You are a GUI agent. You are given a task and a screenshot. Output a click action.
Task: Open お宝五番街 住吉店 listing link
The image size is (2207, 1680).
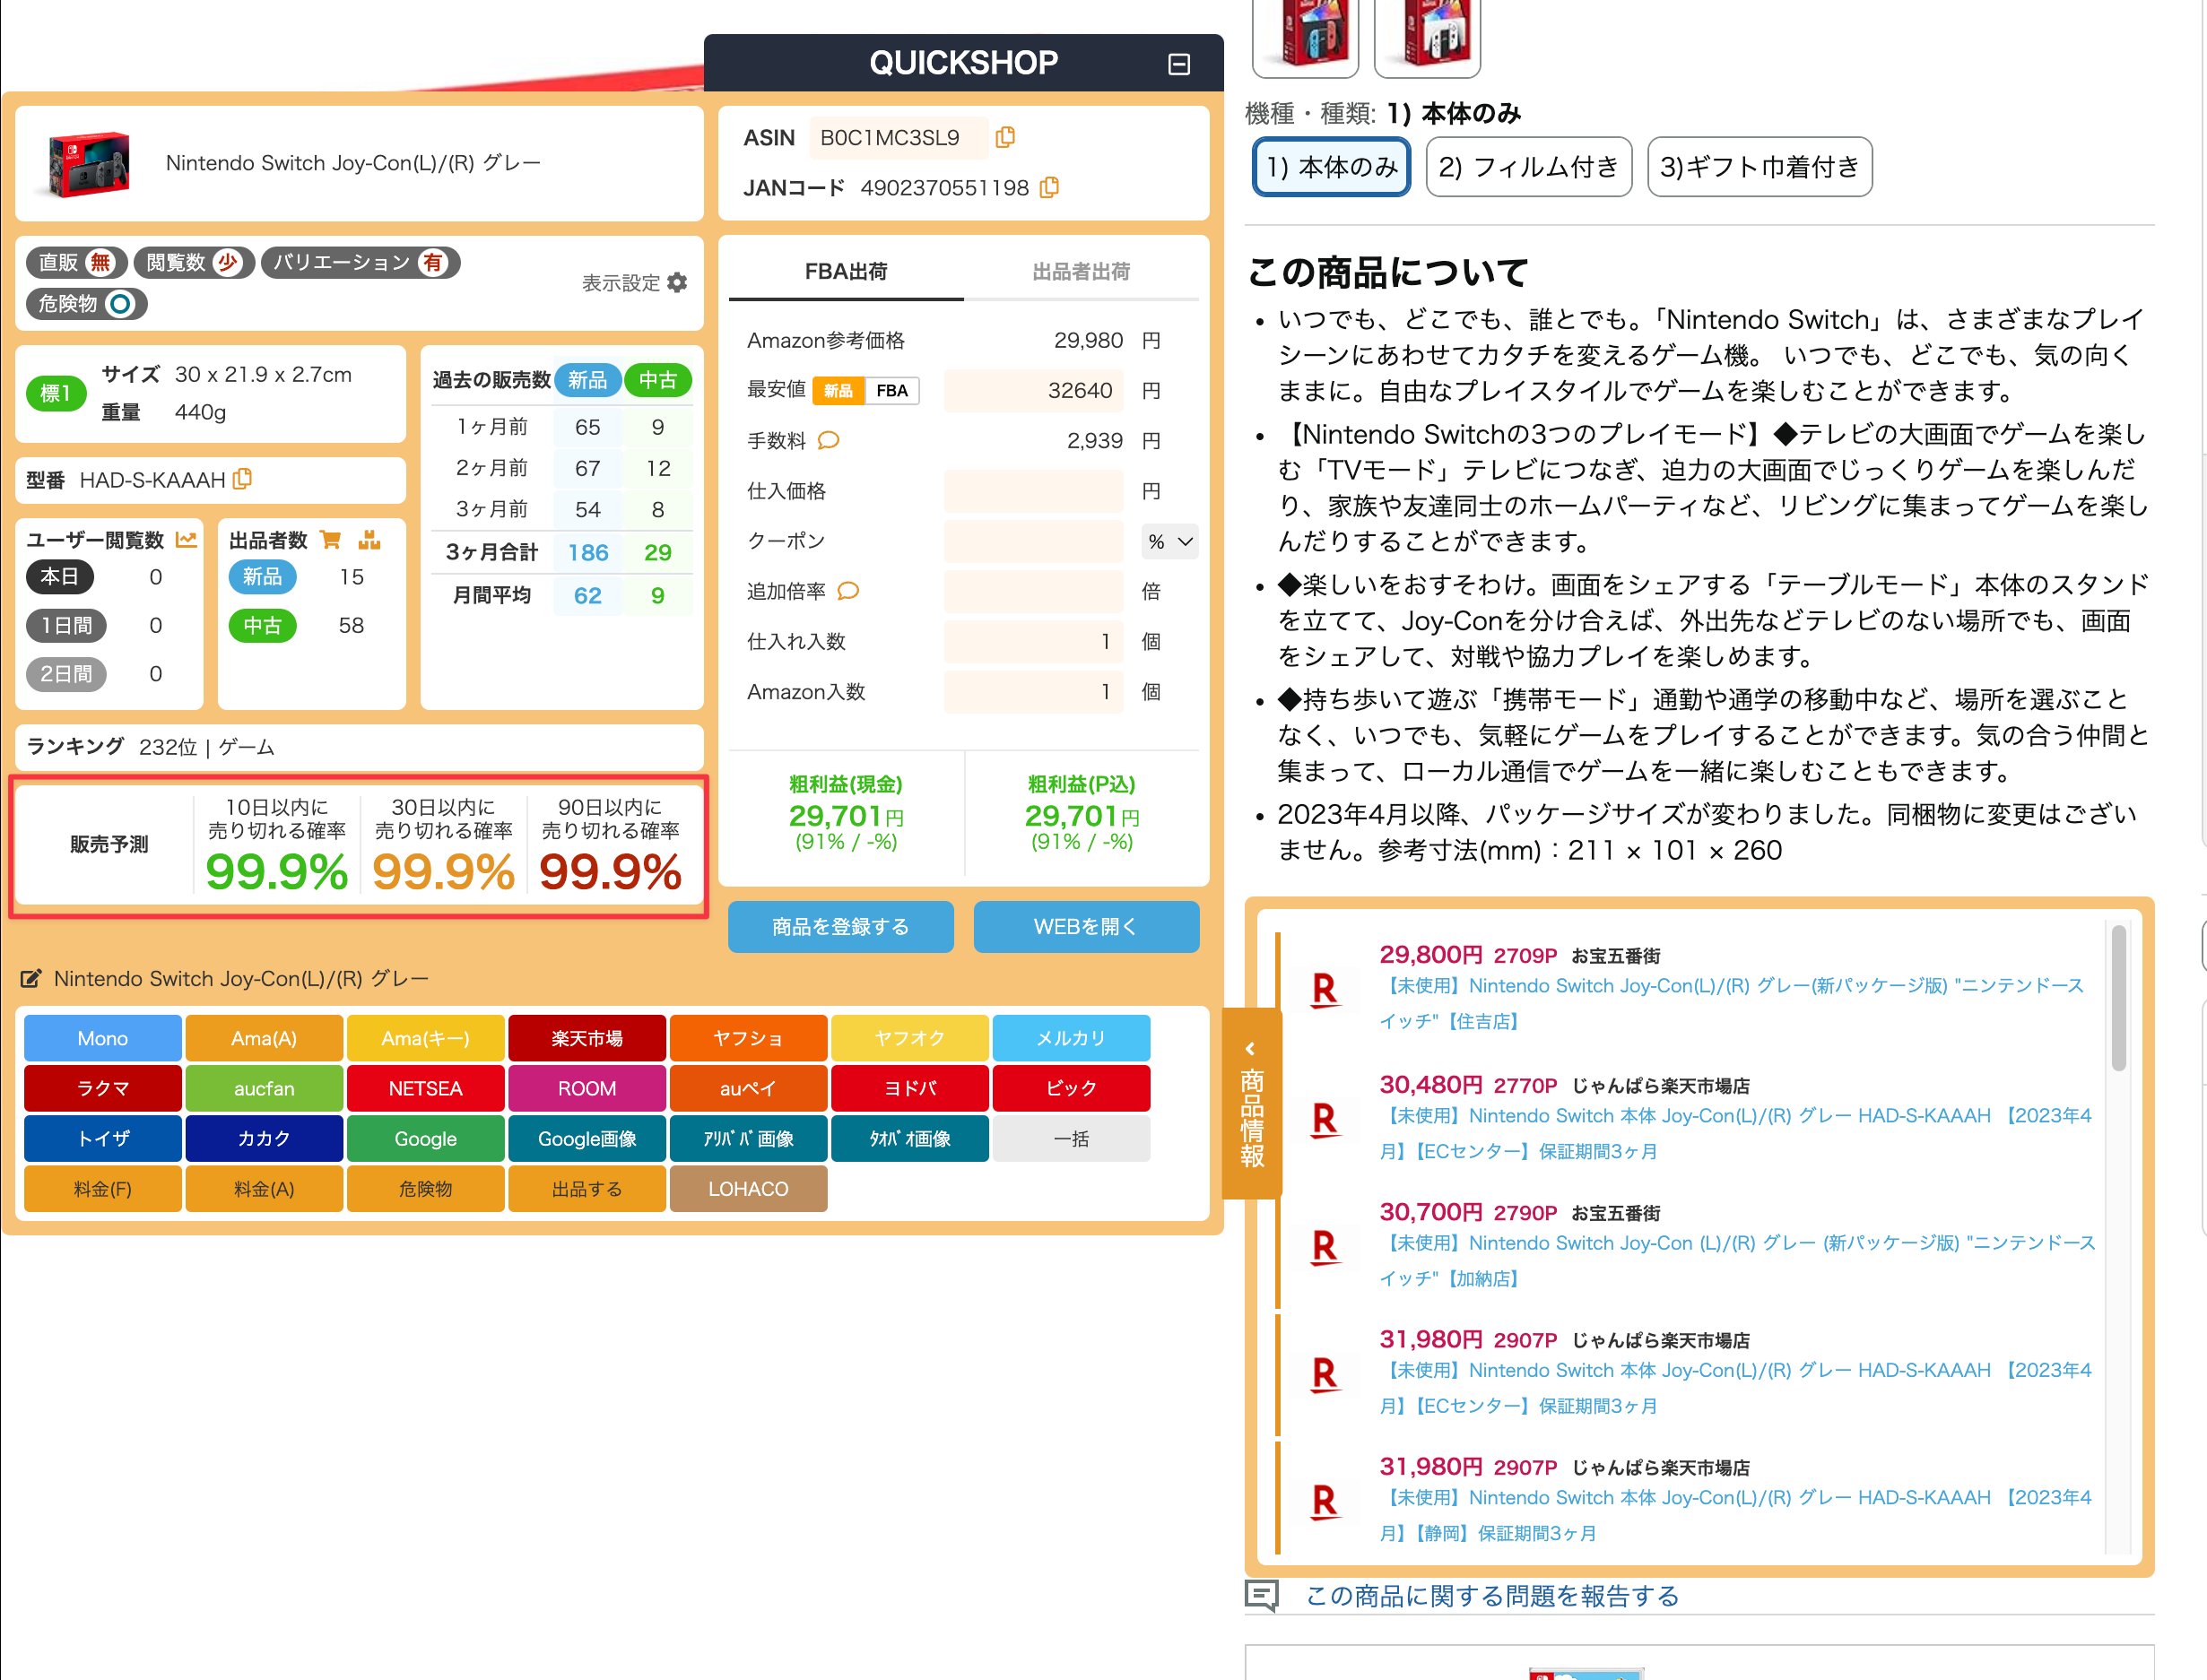tap(1732, 1003)
